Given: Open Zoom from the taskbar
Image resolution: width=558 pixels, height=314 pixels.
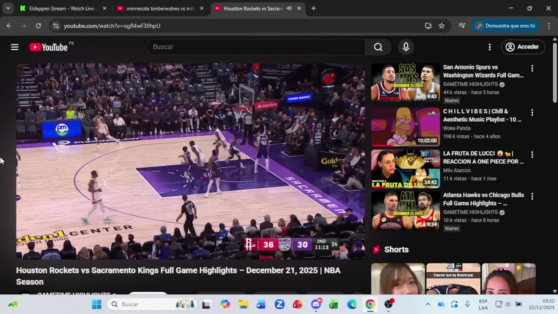Looking at the screenshot, I should pyautogui.click(x=279, y=304).
